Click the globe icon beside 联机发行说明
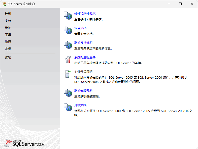Image resolution: width=198 pixels, height=149 pixels. click(x=68, y=45)
